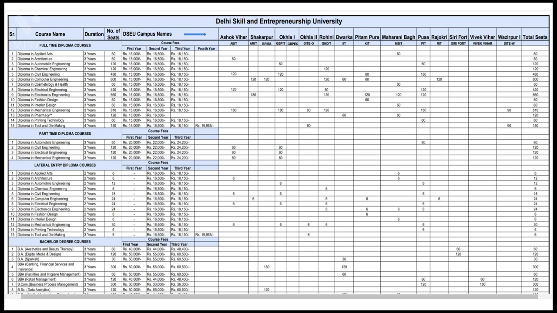Select the Ashok Vihar campus header
The image size is (557, 313).
click(234, 37)
